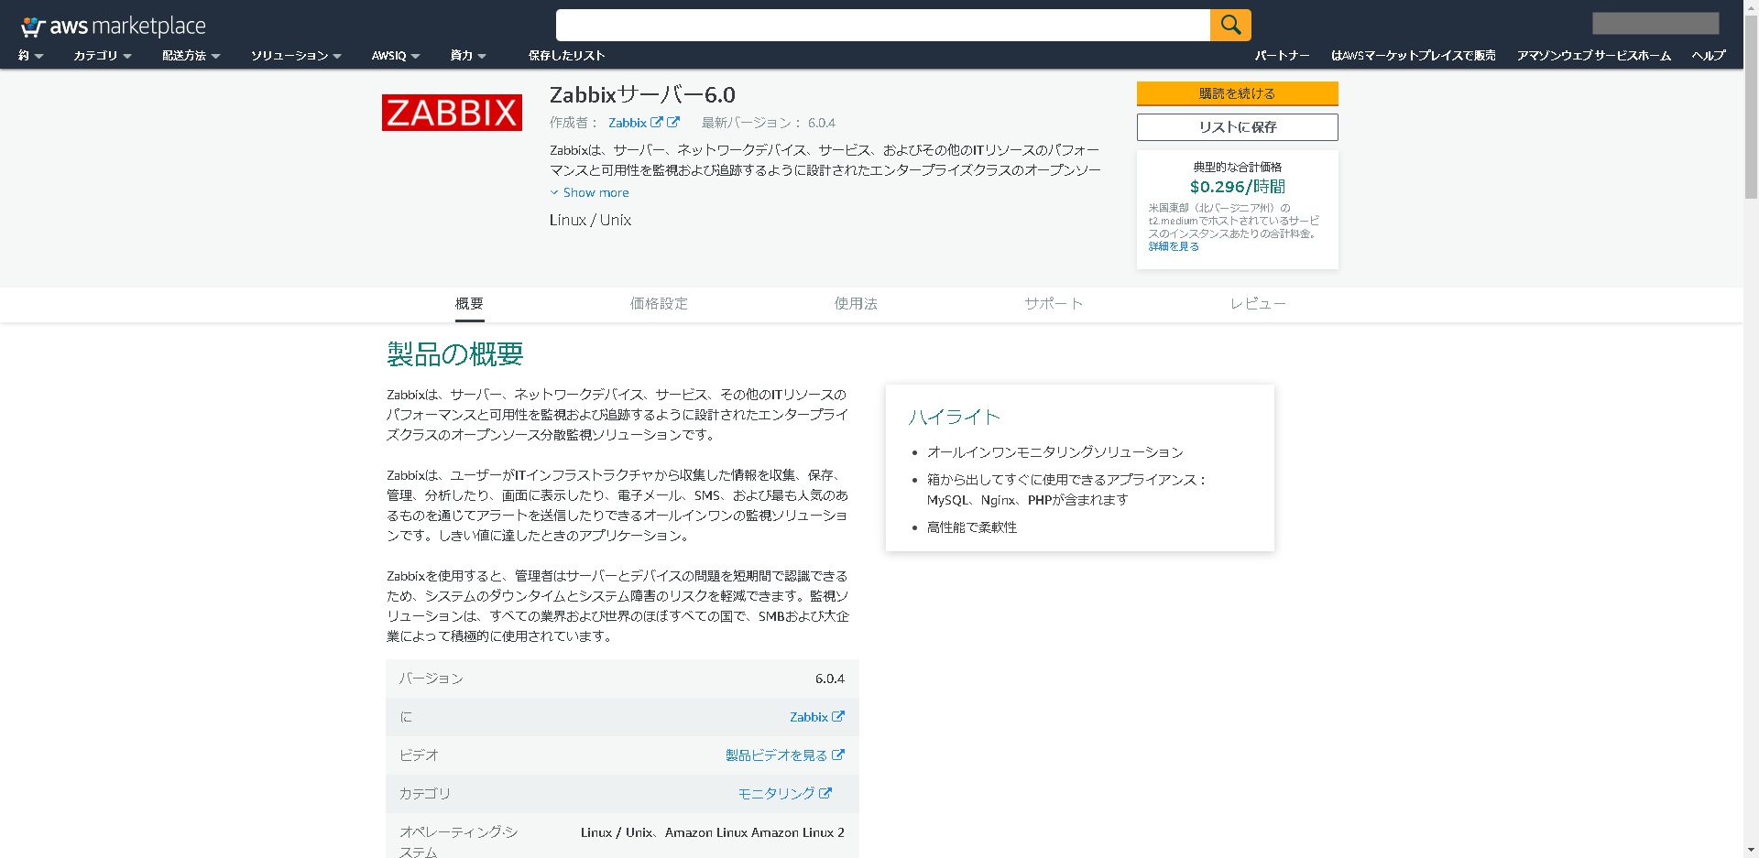The width and height of the screenshot is (1759, 858).
Task: Click the ZABBIX product logo
Action: pyautogui.click(x=452, y=113)
